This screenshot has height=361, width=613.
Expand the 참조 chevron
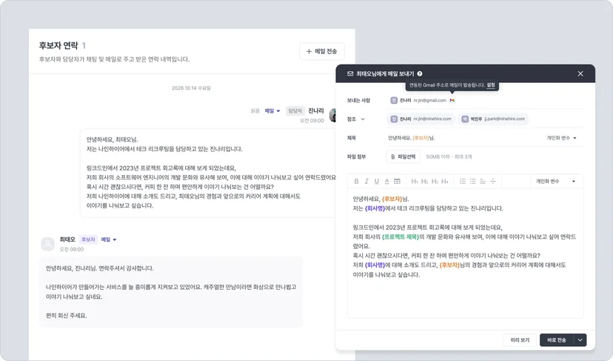(363, 119)
